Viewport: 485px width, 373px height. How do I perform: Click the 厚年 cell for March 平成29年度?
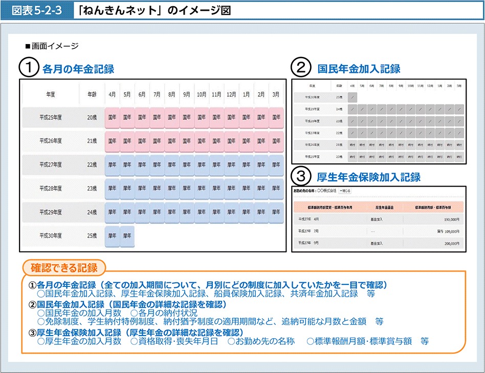pyautogui.click(x=276, y=213)
